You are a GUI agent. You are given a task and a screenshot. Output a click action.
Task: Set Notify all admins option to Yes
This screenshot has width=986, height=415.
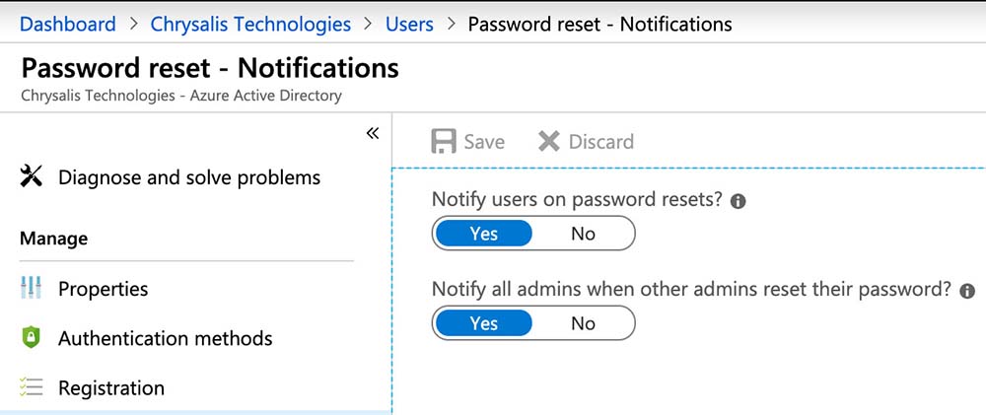pos(484,323)
